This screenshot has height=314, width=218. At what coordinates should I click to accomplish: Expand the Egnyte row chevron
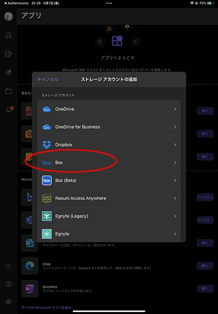(x=175, y=234)
